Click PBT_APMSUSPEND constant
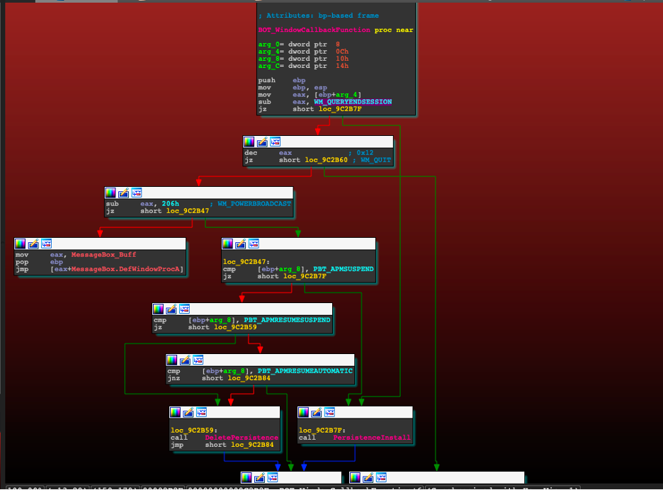Viewport: 663px width, 490px height. pyautogui.click(x=344, y=269)
